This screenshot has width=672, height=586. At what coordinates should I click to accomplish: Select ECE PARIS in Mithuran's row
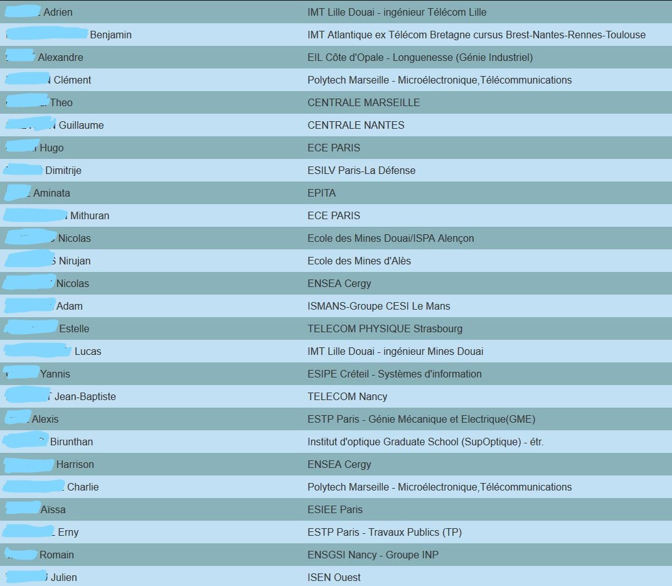coord(334,216)
